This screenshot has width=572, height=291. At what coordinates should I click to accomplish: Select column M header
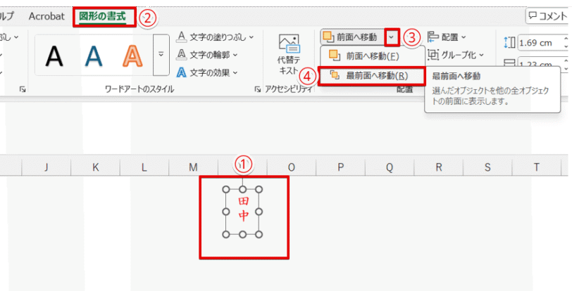(x=193, y=167)
